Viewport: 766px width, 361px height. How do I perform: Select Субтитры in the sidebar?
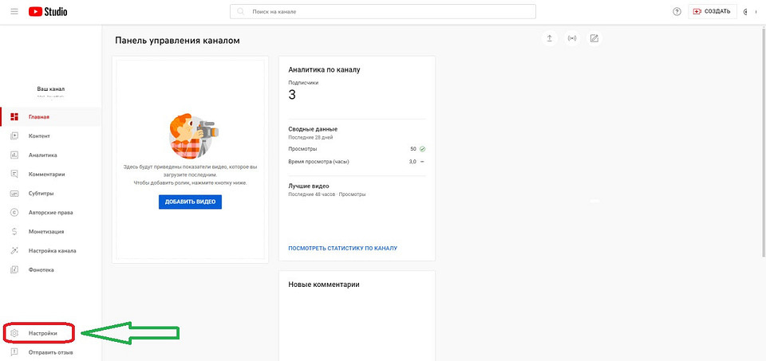(x=41, y=194)
